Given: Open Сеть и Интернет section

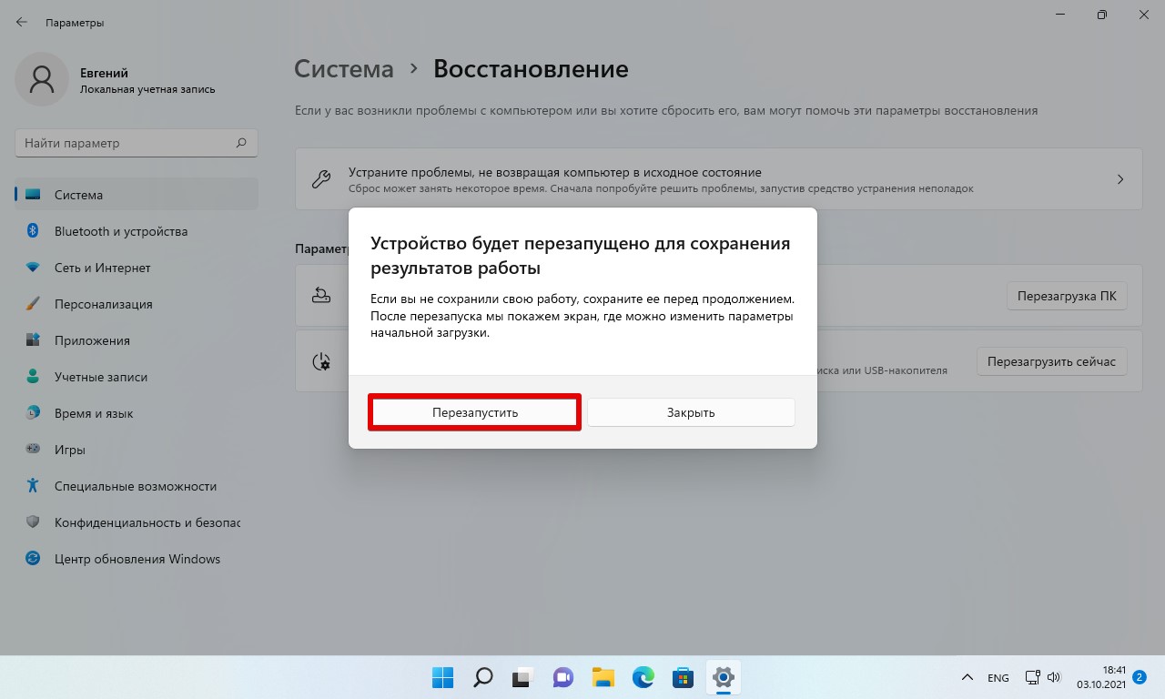Looking at the screenshot, I should [137, 268].
